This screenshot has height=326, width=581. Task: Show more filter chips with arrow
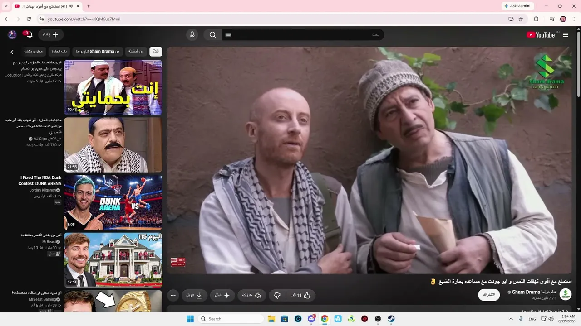(12, 52)
